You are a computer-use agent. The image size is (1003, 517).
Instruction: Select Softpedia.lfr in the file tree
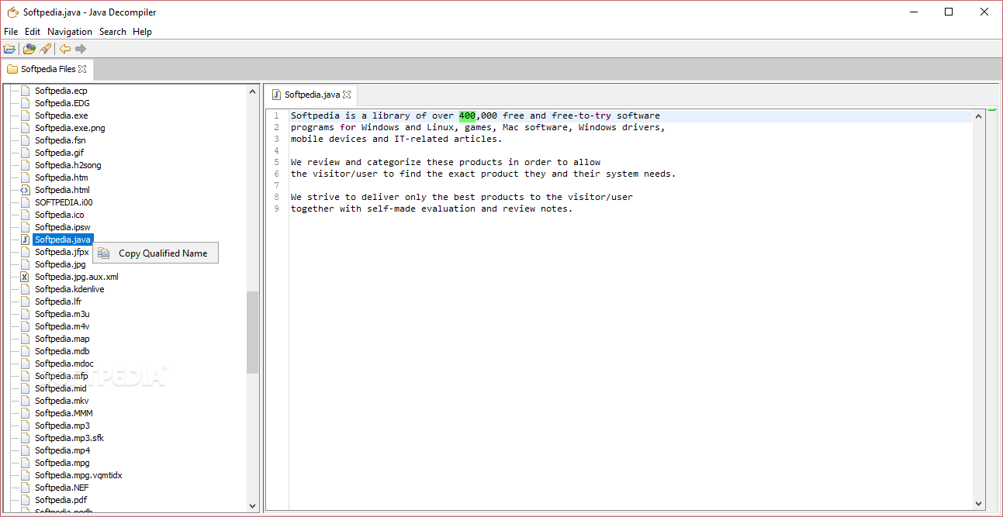pyautogui.click(x=58, y=302)
